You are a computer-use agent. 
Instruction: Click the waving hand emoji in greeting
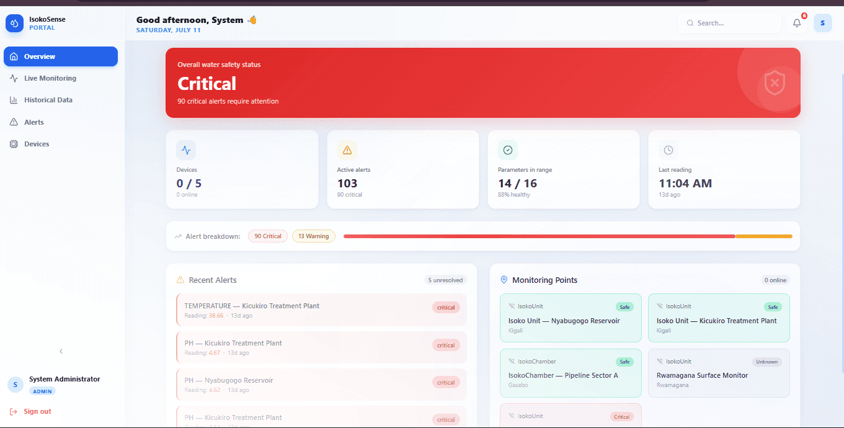pos(252,20)
